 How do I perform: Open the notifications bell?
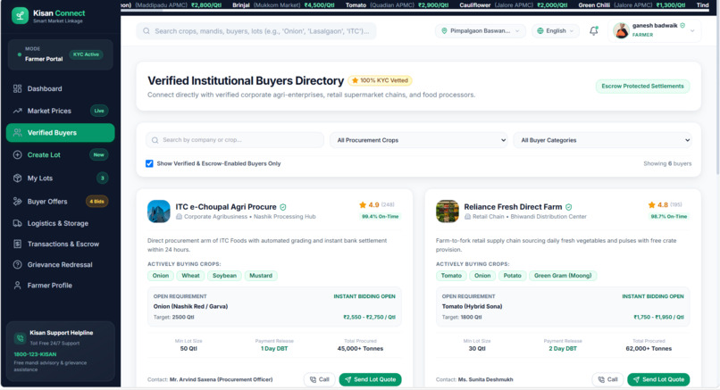tap(594, 31)
